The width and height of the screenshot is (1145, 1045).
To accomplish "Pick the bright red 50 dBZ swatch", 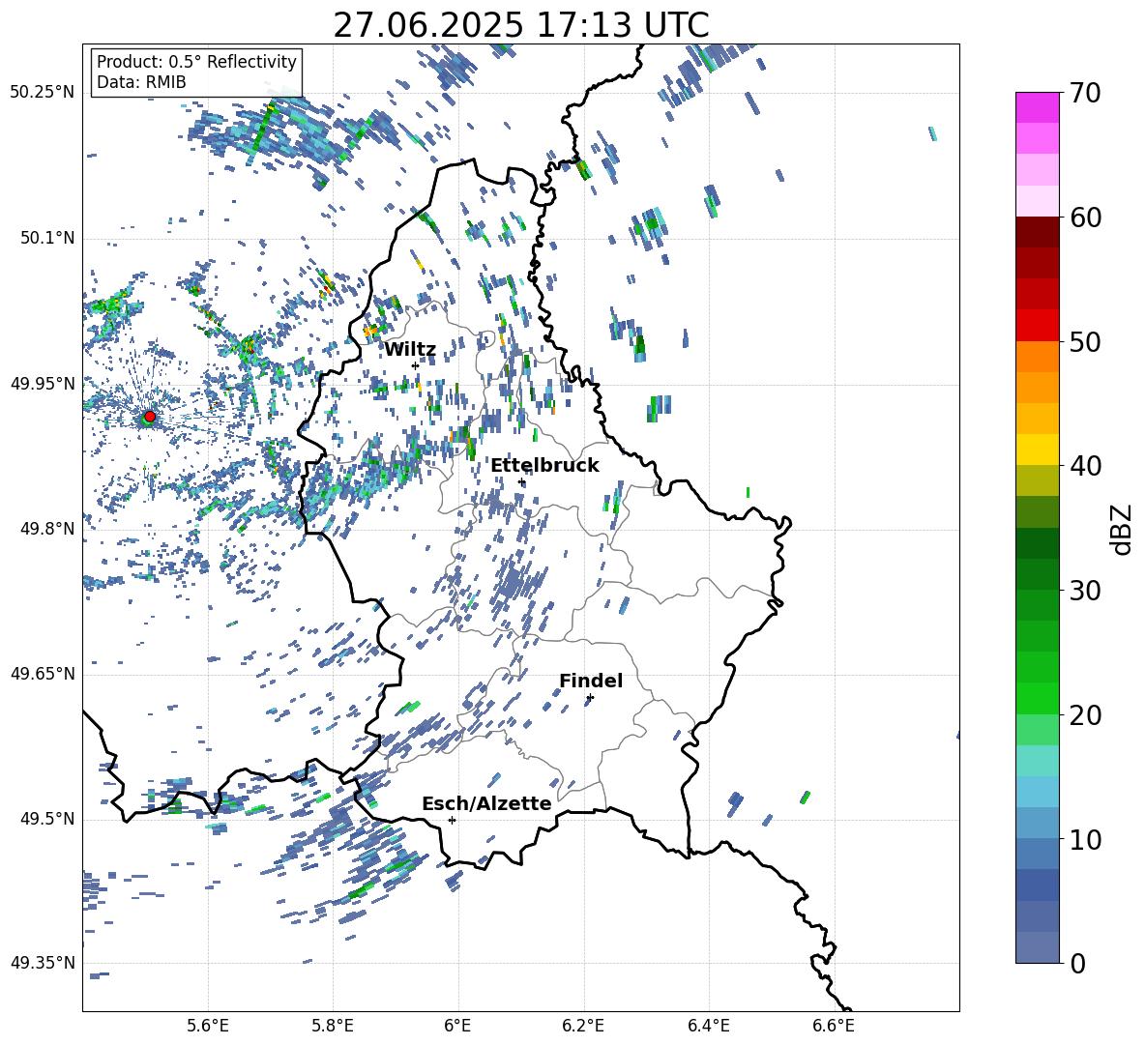I will pyautogui.click(x=1038, y=326).
